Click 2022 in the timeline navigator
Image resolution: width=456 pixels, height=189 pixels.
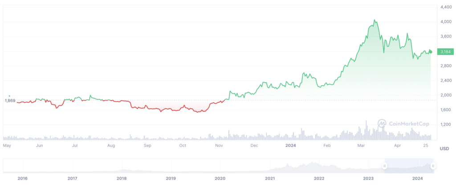point(319,178)
